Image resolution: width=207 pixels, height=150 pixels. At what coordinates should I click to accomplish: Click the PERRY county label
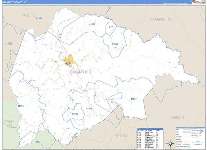pos(121,136)
